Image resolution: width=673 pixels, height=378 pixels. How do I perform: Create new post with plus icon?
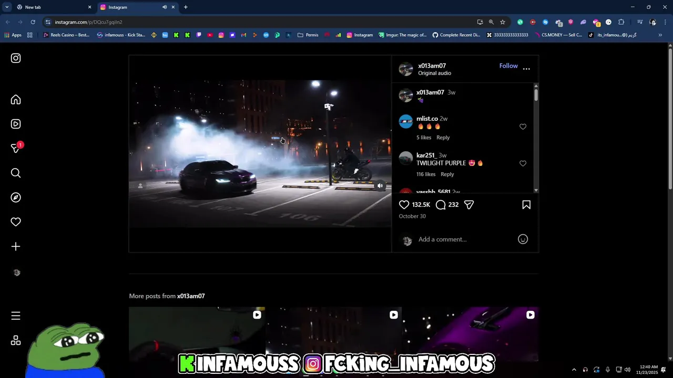[x=16, y=247]
